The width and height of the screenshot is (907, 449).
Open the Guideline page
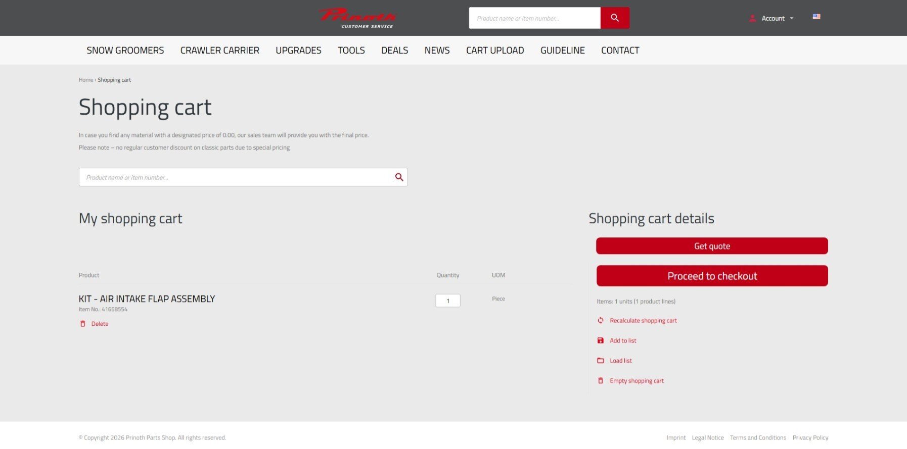click(x=563, y=50)
